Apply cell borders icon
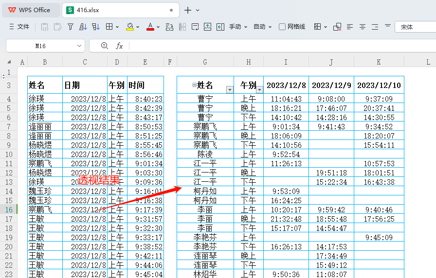 [109, 27]
